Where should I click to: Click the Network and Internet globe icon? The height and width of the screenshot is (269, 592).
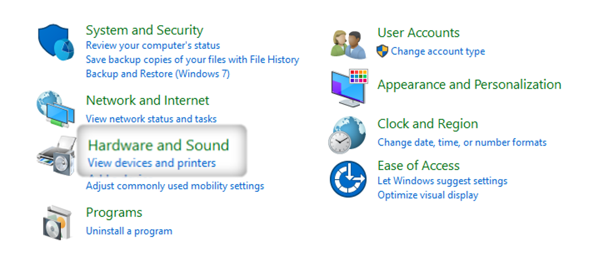pyautogui.click(x=56, y=109)
